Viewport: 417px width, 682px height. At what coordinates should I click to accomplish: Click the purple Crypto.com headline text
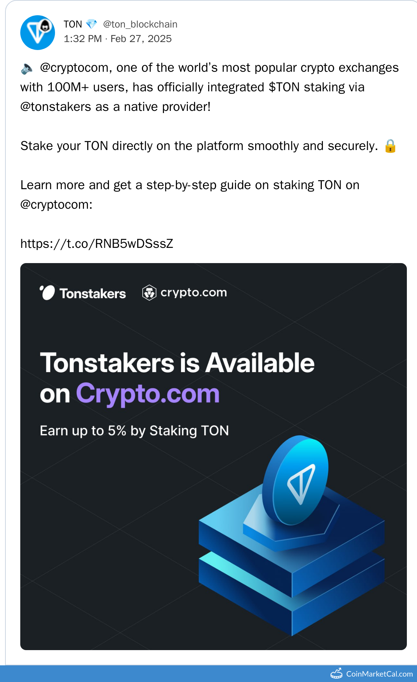coord(148,394)
